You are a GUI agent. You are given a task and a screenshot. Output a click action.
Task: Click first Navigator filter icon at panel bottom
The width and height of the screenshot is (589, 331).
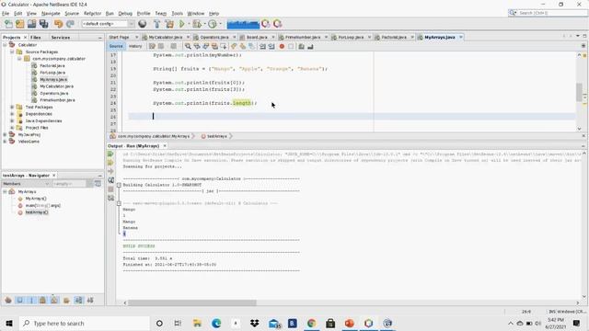[8, 301]
